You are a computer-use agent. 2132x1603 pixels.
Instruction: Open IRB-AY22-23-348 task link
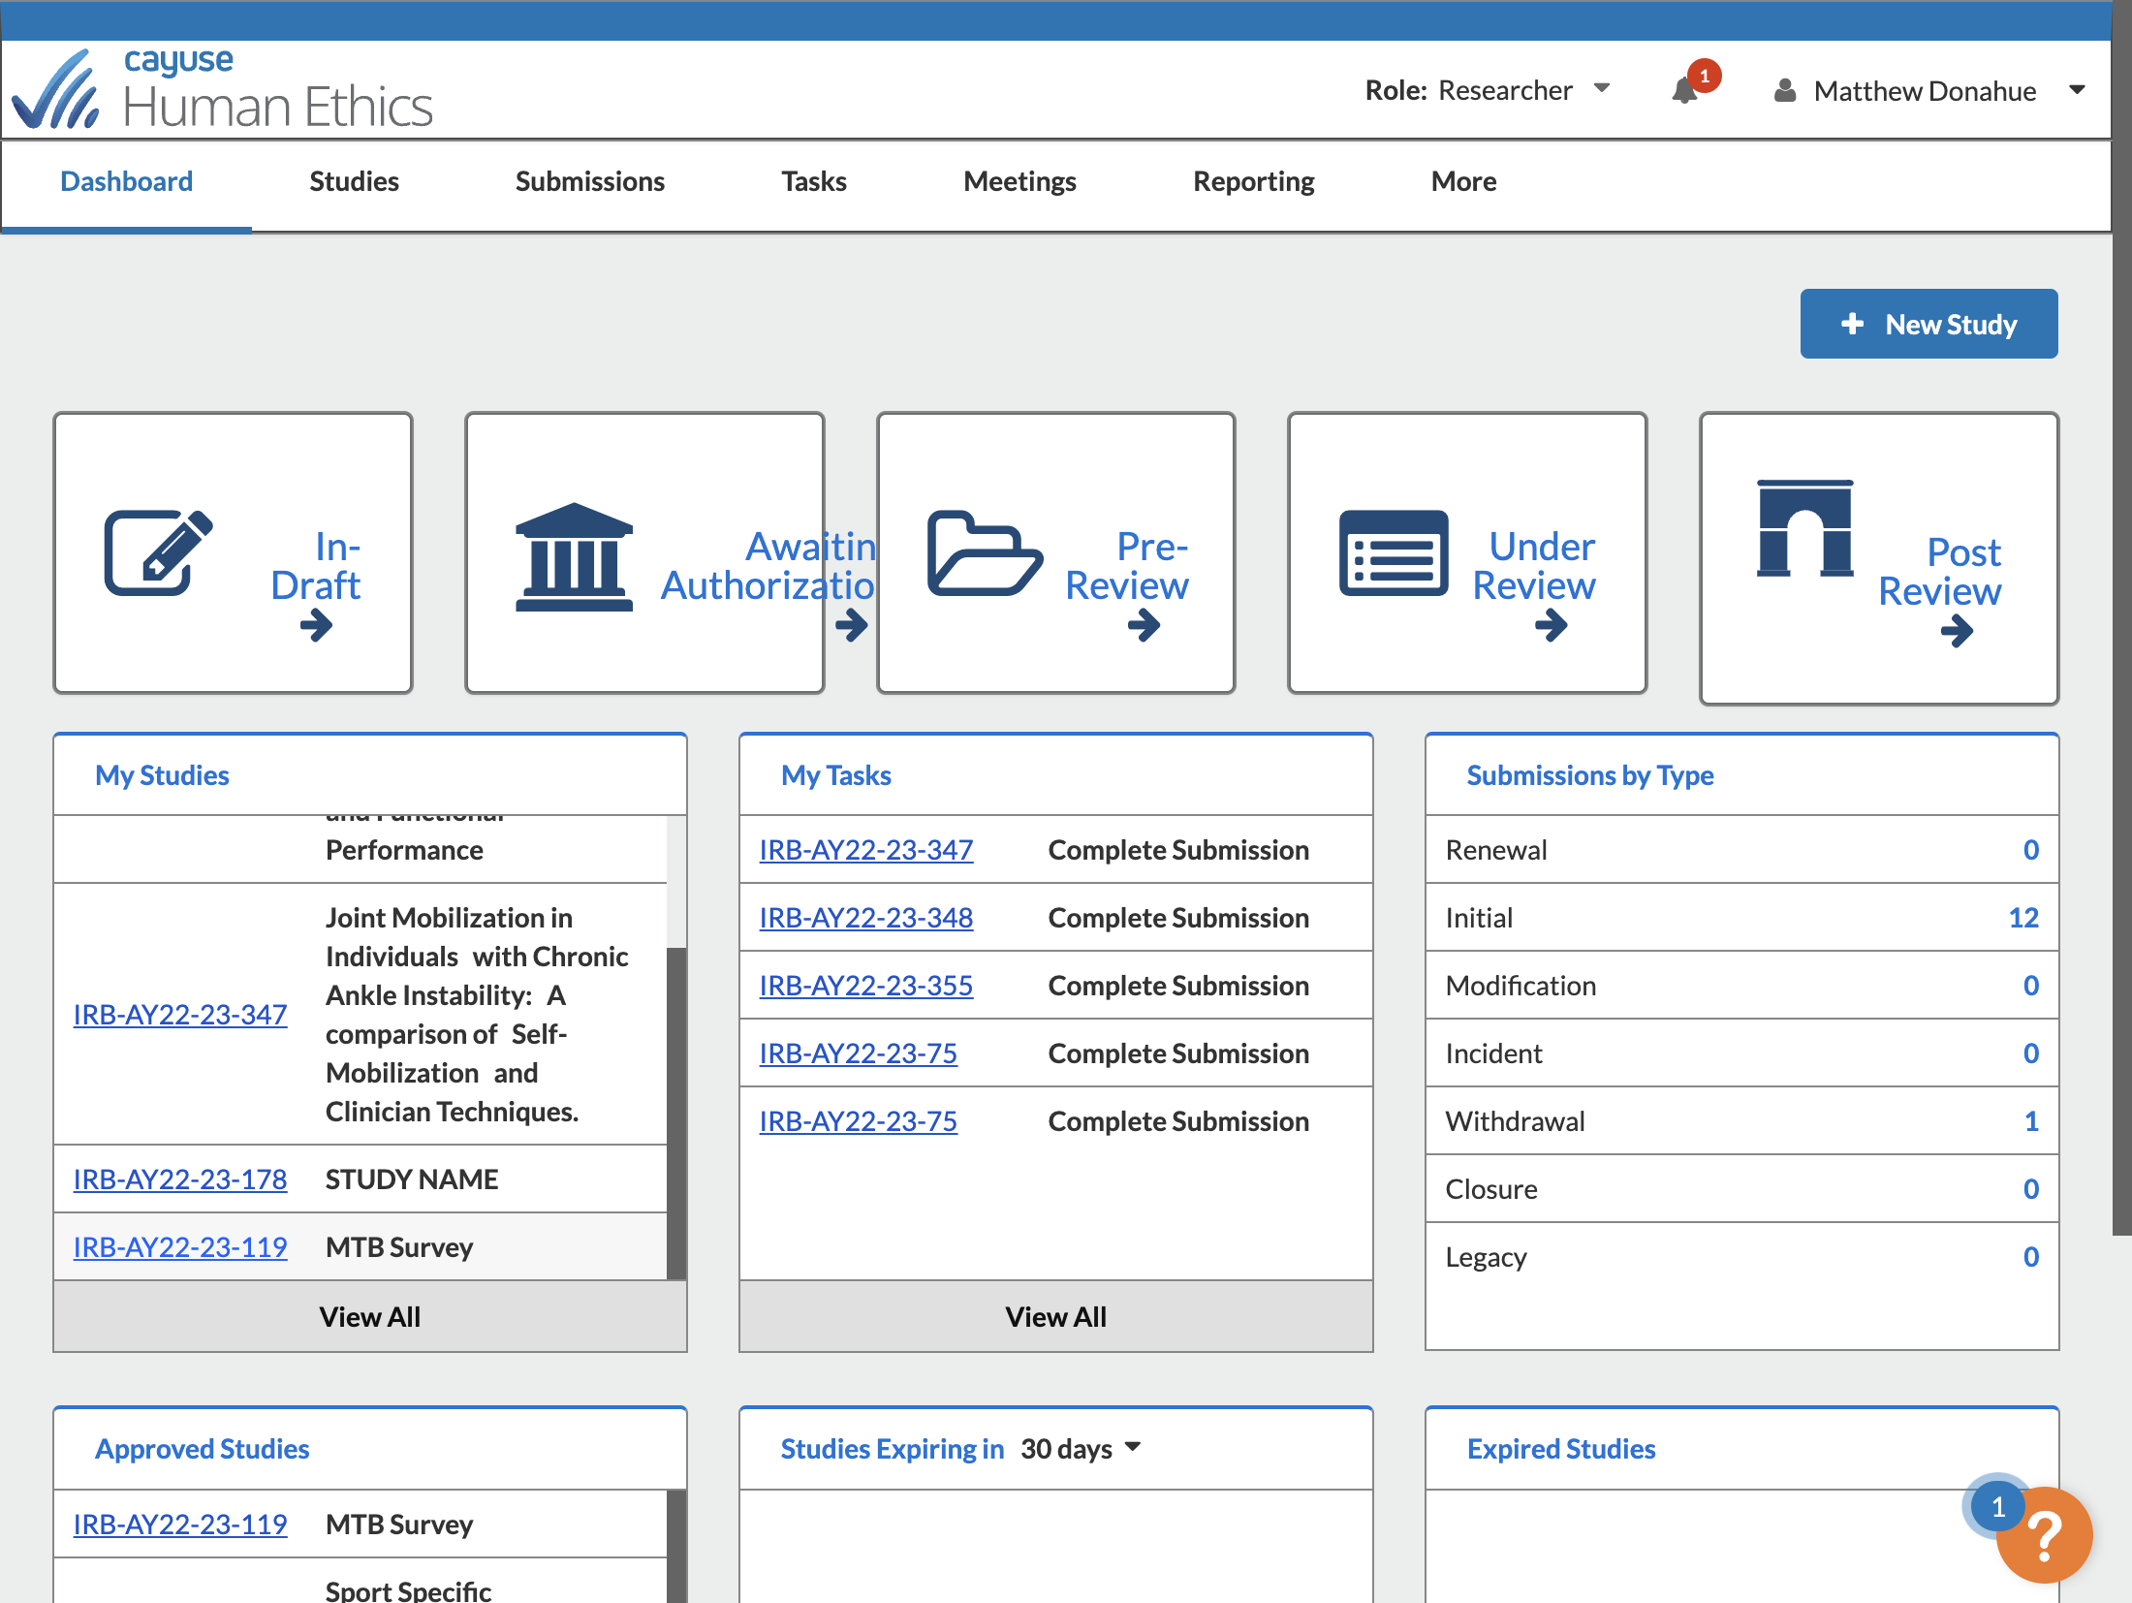[865, 918]
